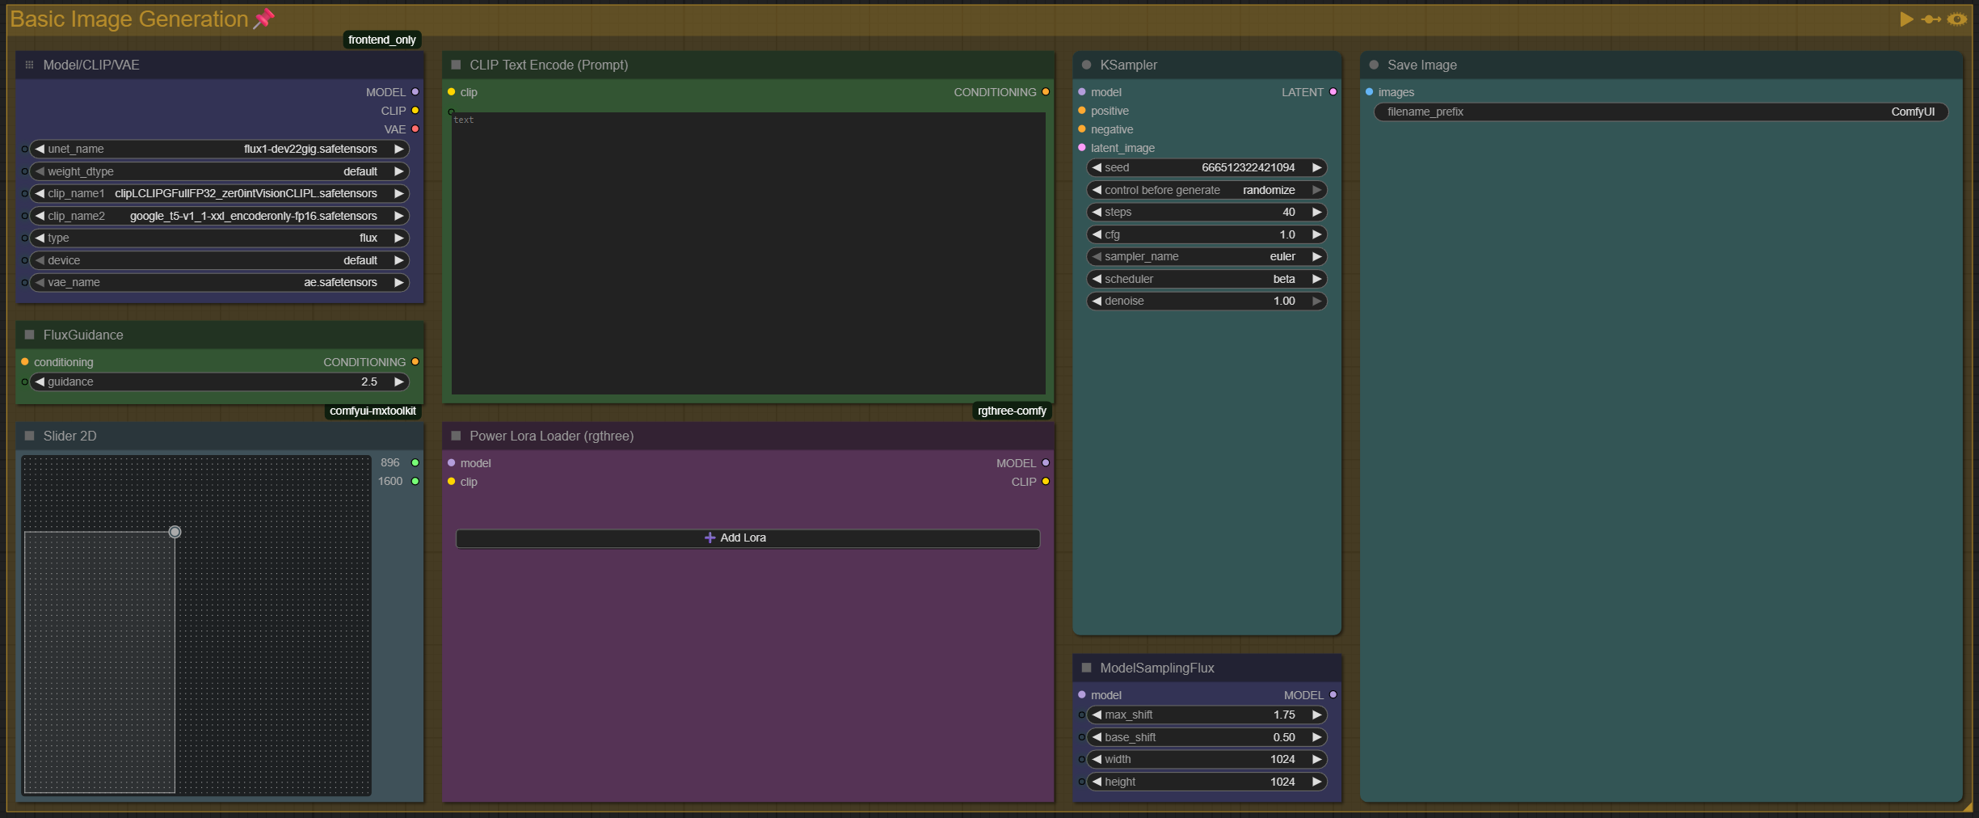The width and height of the screenshot is (1979, 818).
Task: Click the play icon on the group toolbar
Action: [1906, 19]
